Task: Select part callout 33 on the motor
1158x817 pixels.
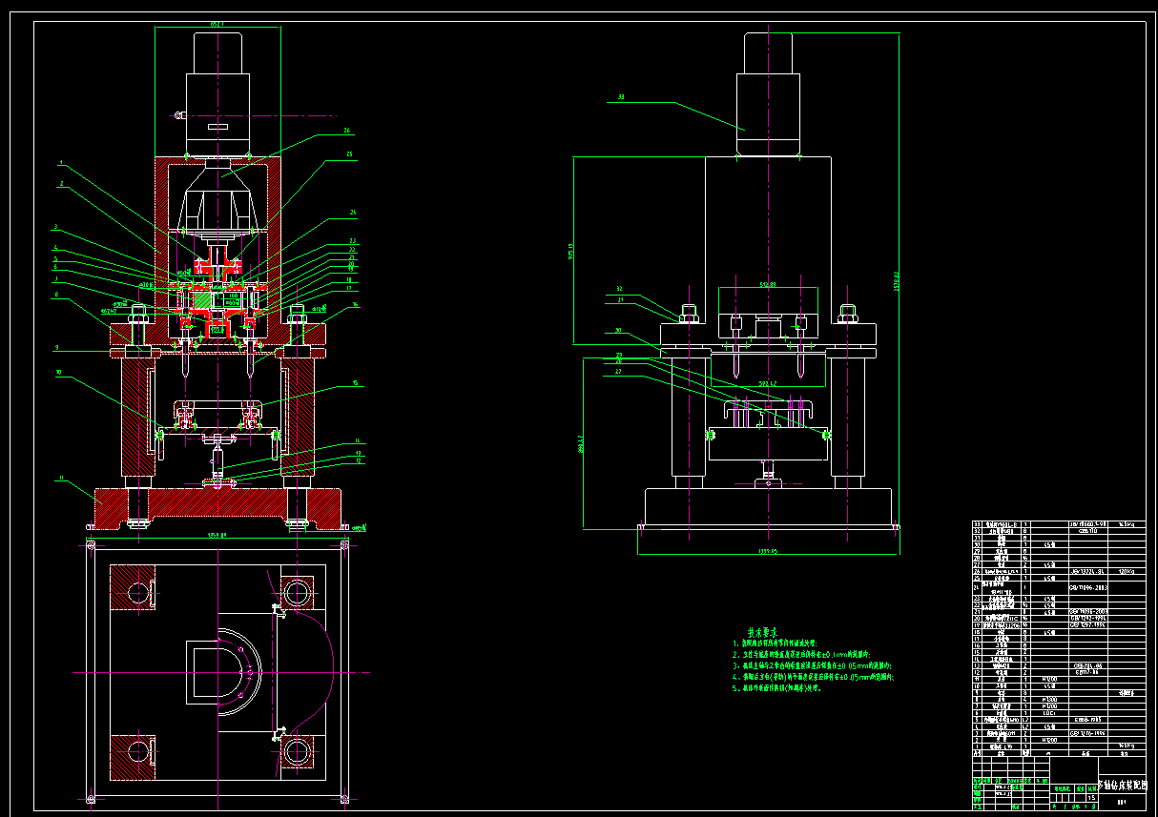Action: [621, 96]
